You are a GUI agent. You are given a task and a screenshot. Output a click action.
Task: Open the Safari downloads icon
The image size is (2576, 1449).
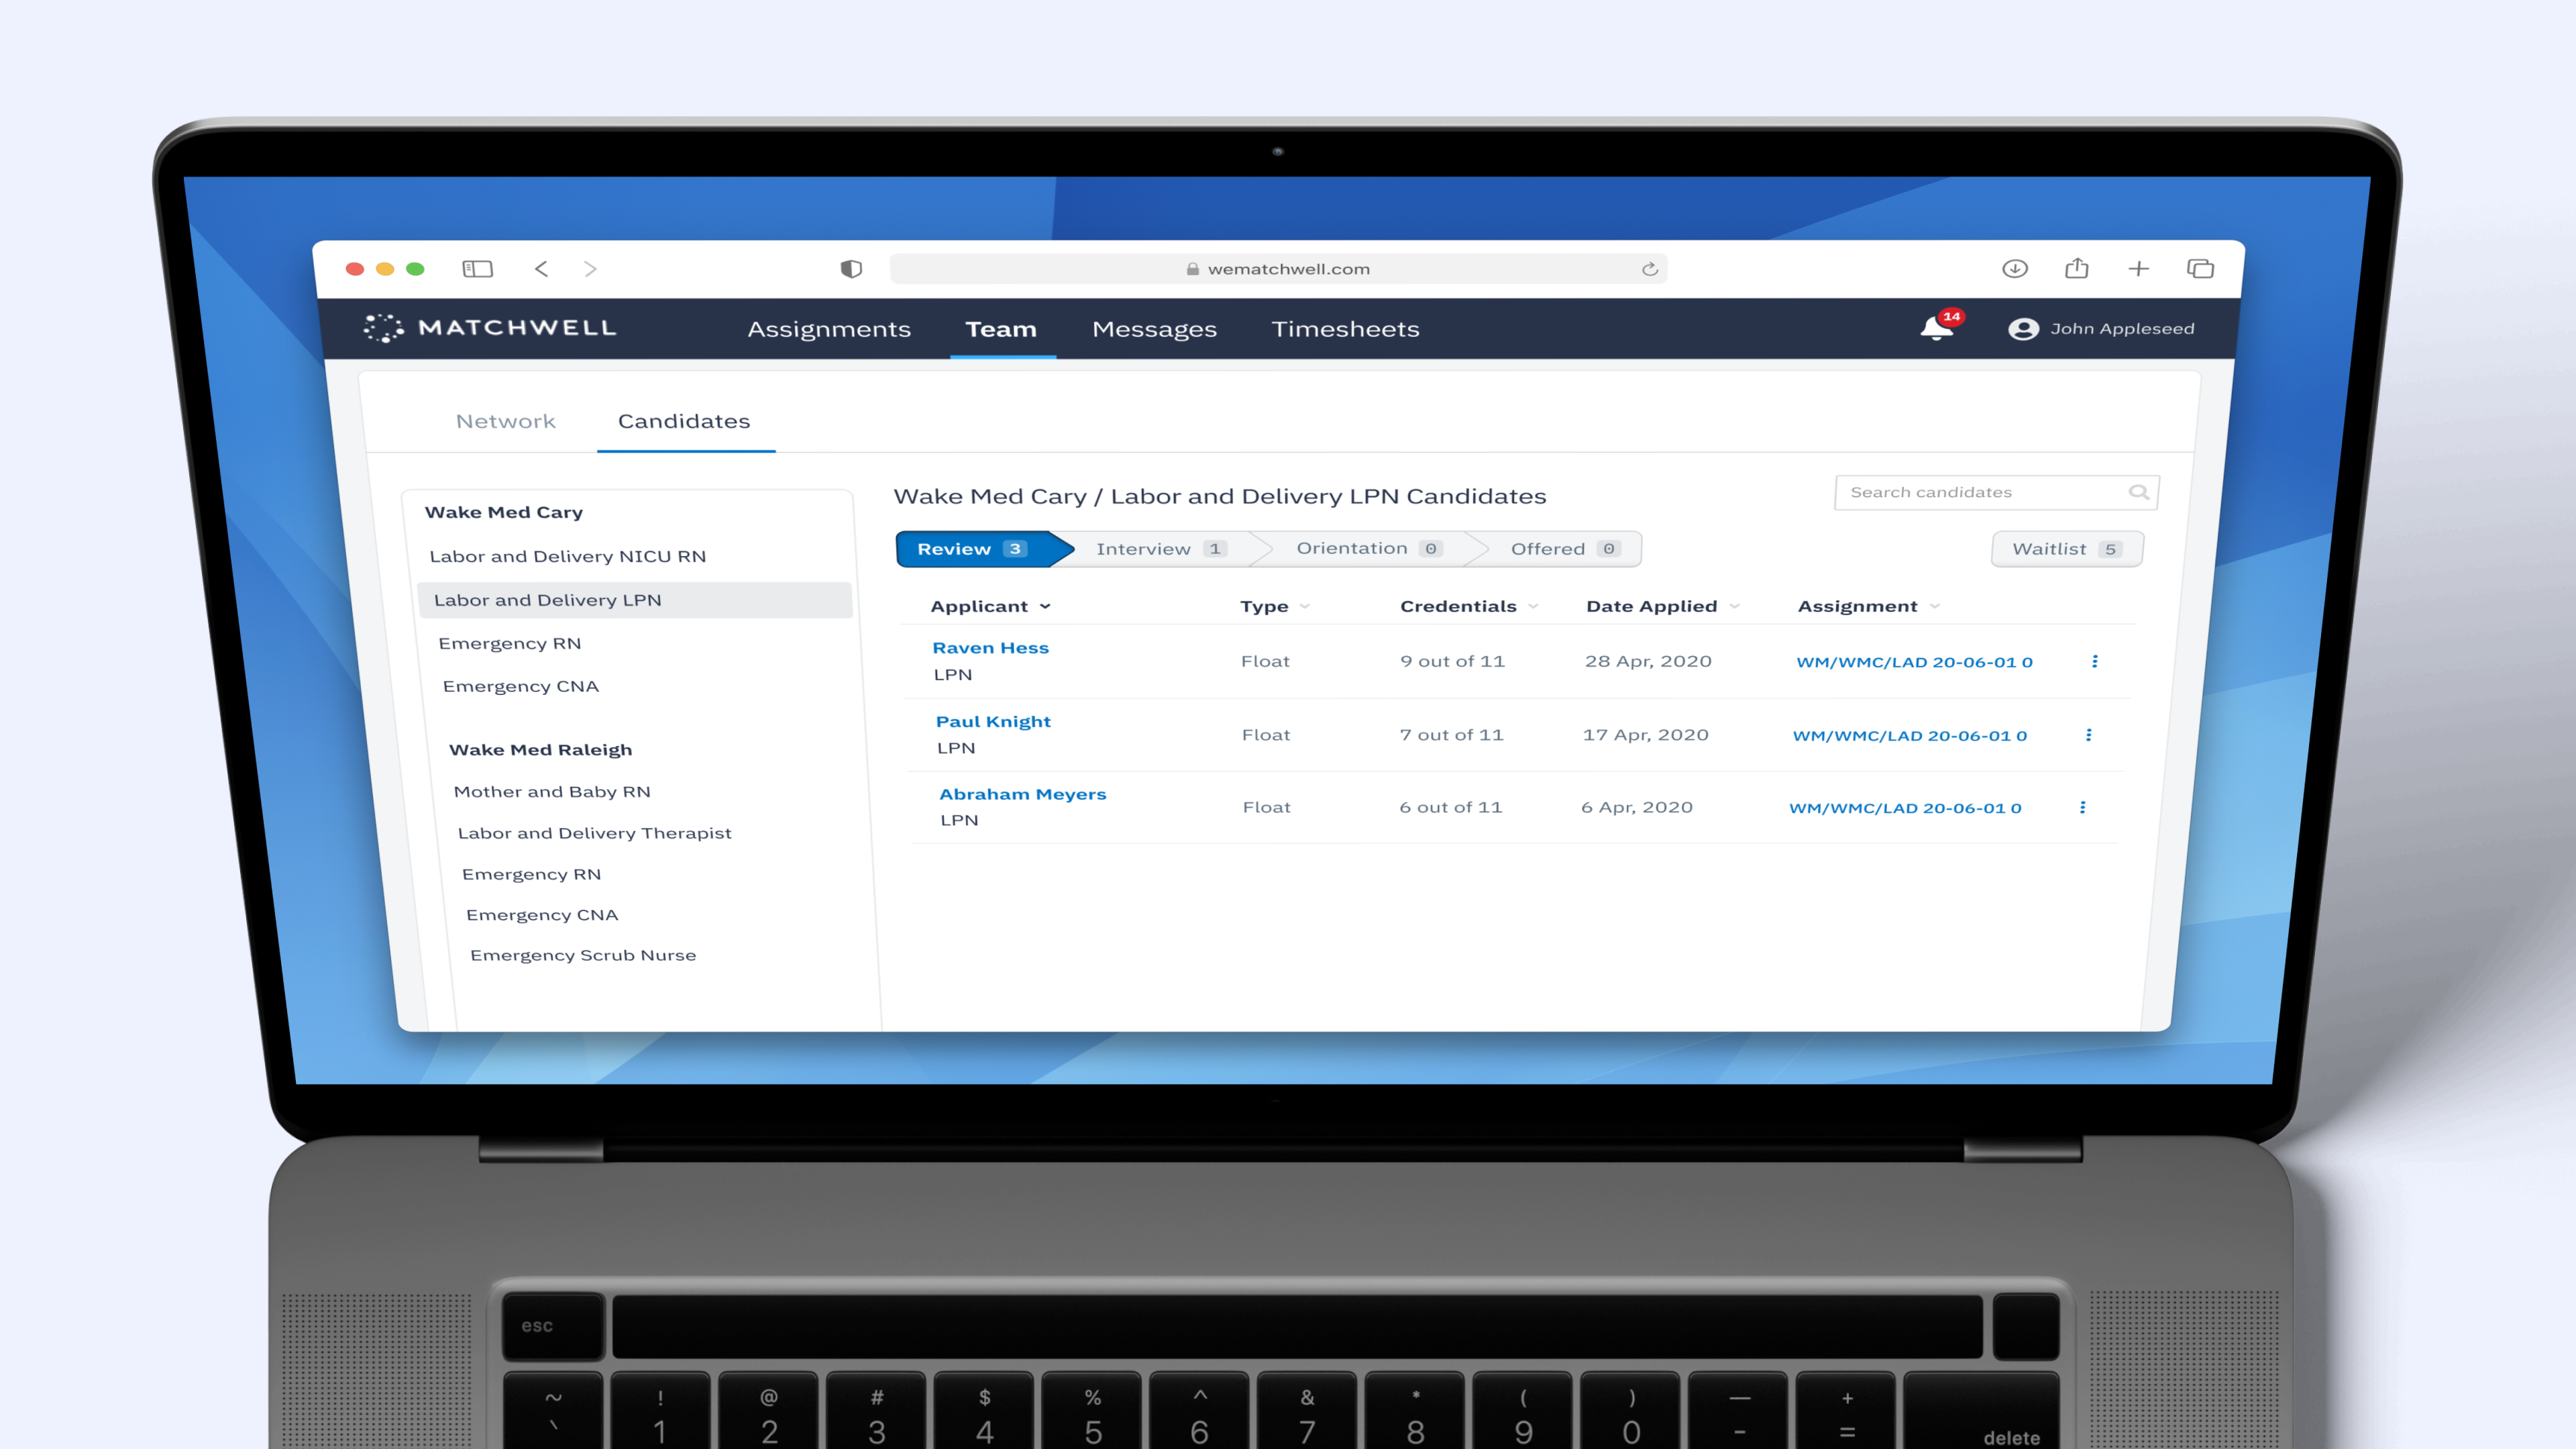(2015, 268)
